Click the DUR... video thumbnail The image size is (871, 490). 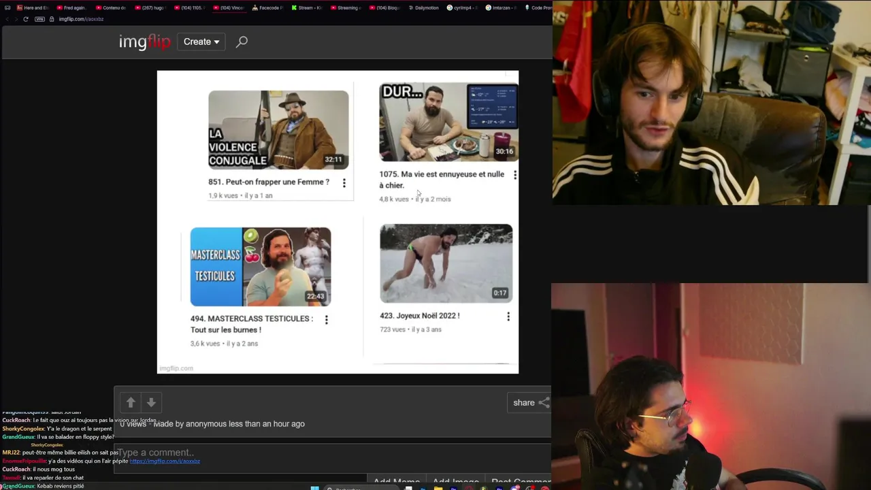tap(448, 122)
